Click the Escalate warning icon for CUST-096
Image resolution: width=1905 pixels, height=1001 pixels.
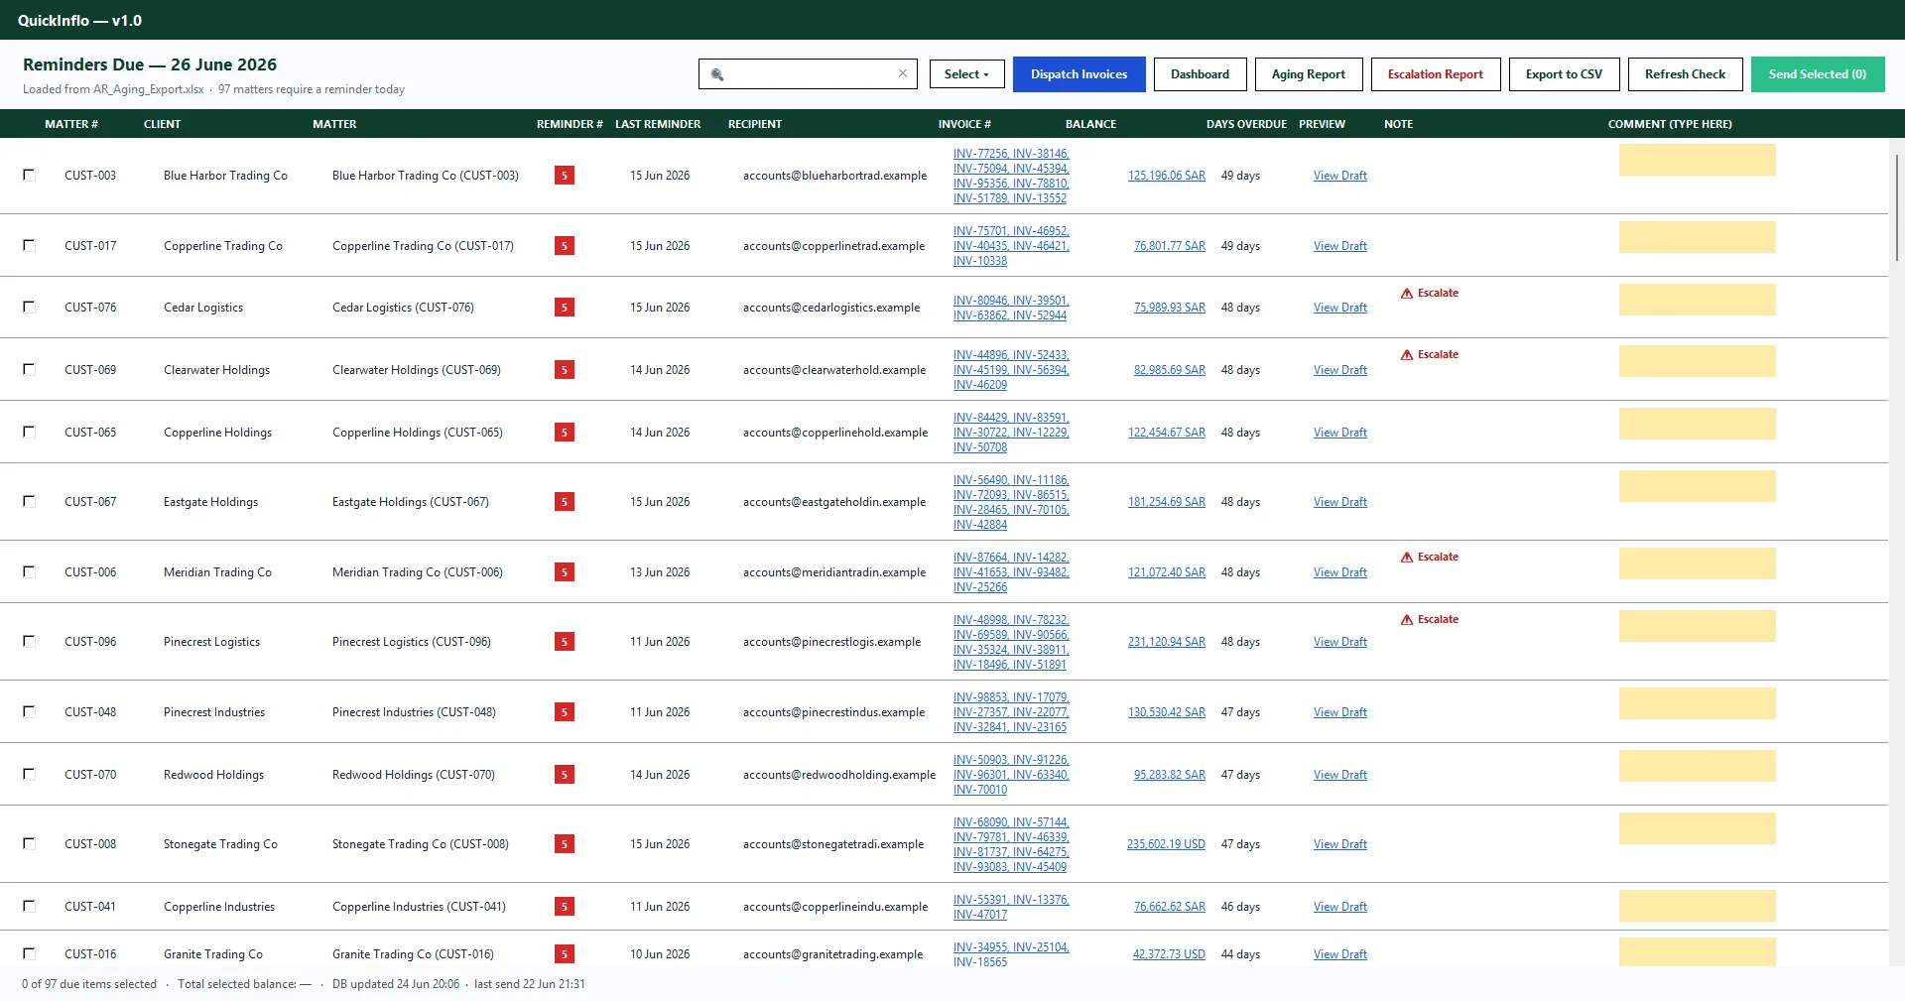point(1407,620)
